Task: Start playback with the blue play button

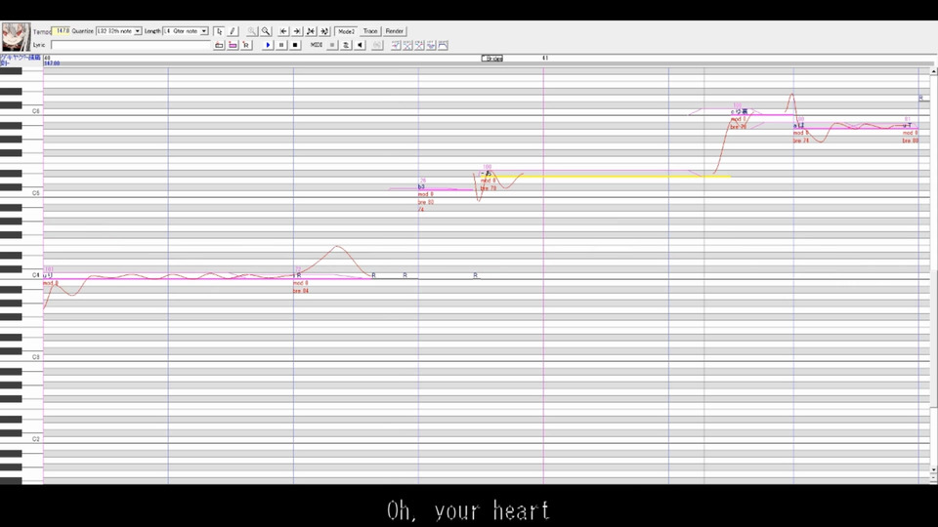Action: (x=268, y=45)
